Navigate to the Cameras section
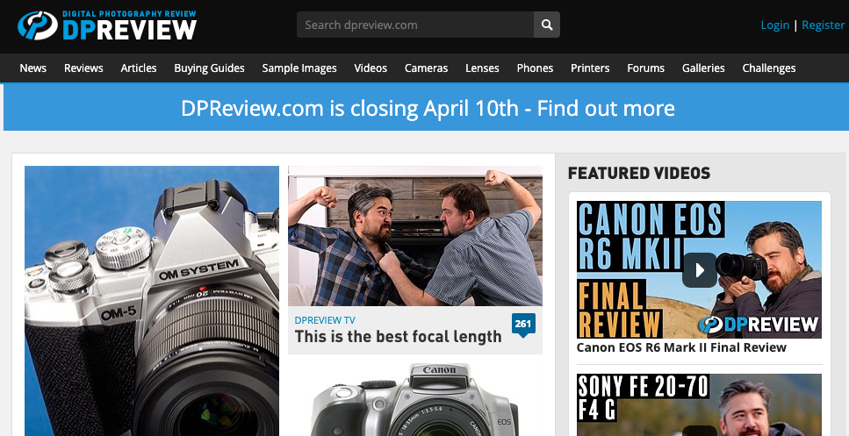The image size is (849, 436). point(426,68)
